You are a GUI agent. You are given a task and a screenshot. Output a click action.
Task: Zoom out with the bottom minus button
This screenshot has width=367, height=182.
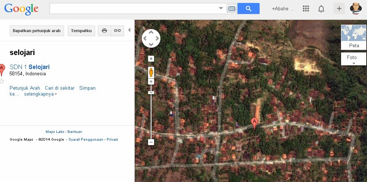[x=151, y=142]
